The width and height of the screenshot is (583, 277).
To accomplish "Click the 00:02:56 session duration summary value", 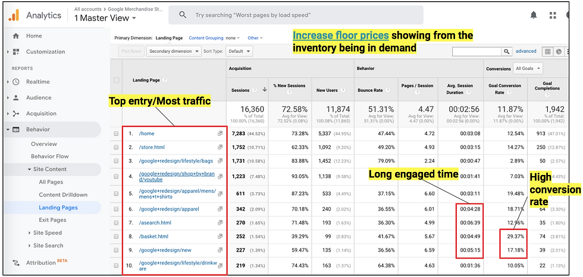I will 463,109.
